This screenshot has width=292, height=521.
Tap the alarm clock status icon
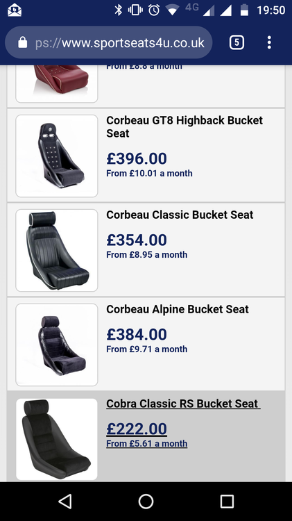(154, 10)
